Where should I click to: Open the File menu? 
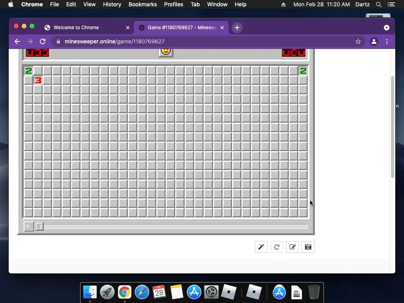[x=54, y=4]
